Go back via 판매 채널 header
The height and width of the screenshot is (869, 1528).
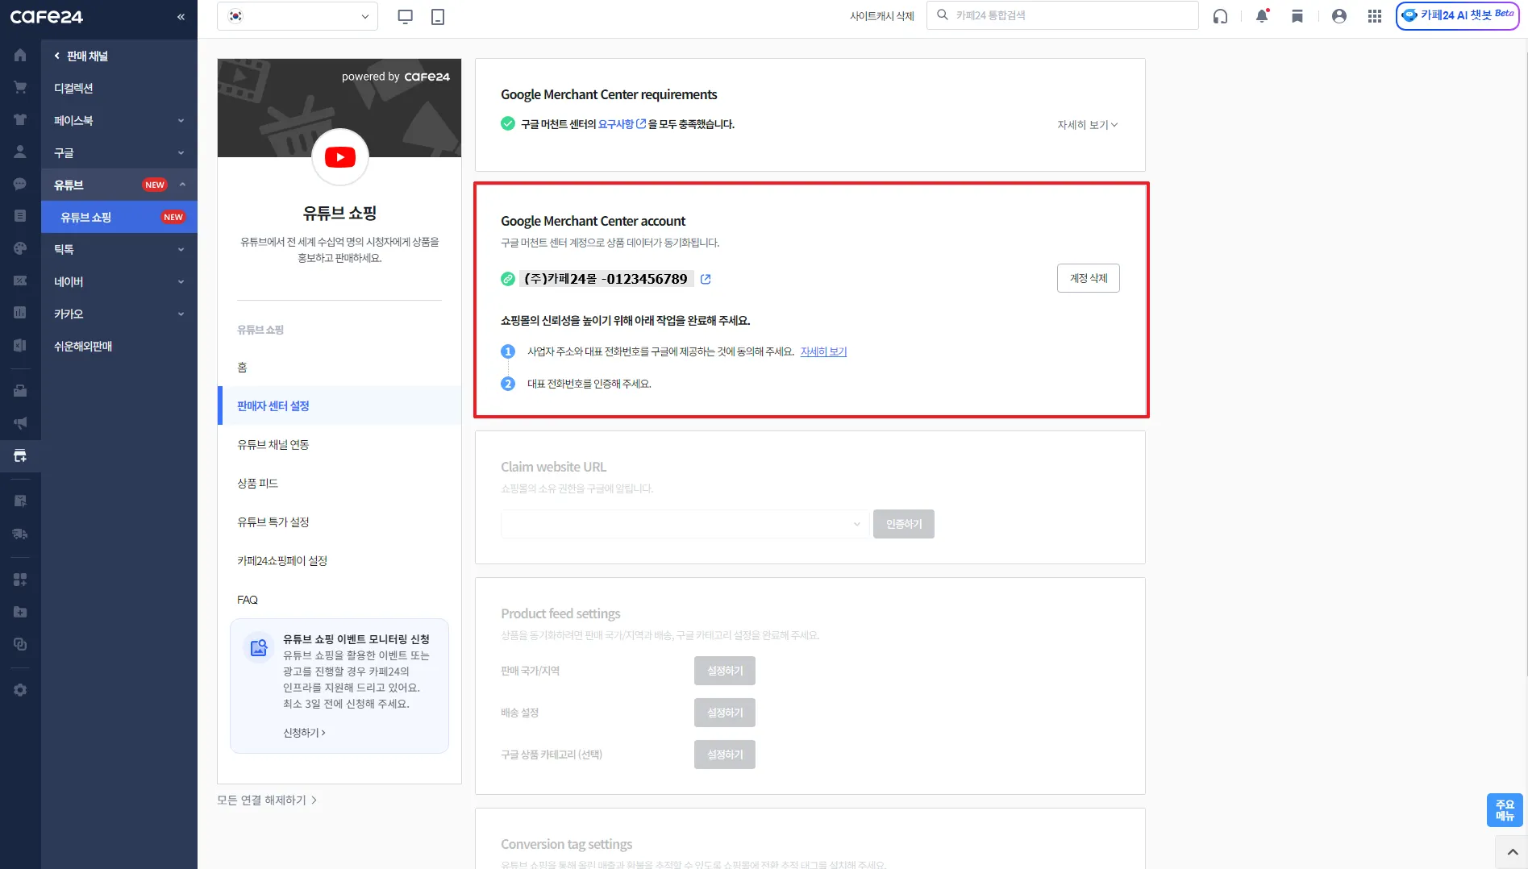81,56
